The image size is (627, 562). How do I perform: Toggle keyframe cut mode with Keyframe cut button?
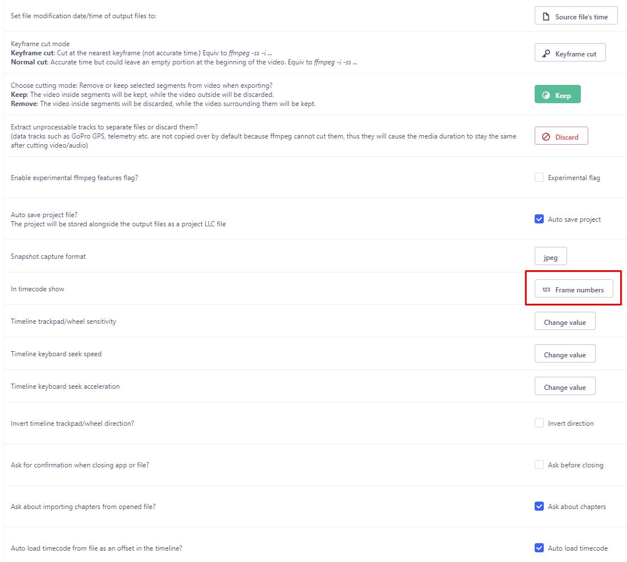tap(570, 52)
